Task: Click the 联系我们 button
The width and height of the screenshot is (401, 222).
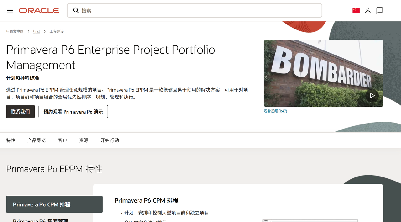Action: [x=20, y=112]
